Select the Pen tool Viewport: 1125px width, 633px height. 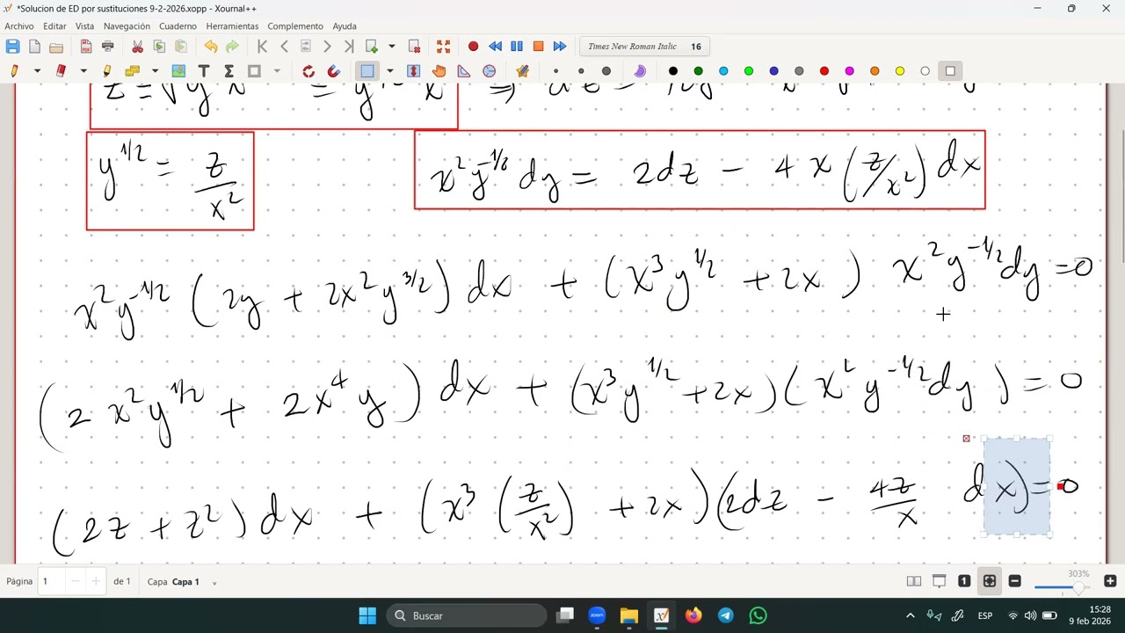[x=14, y=71]
